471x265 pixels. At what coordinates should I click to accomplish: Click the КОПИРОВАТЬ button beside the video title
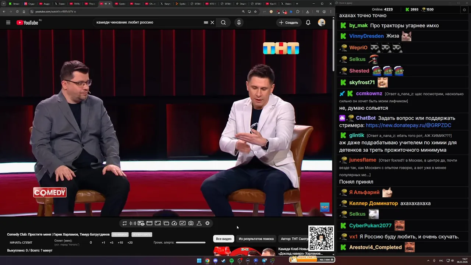click(x=141, y=234)
